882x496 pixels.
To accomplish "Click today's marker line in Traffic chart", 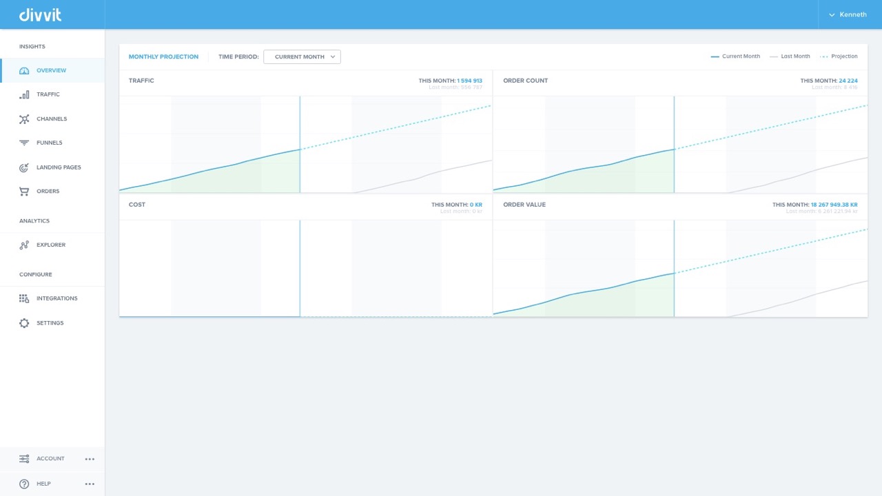I will tap(300, 144).
